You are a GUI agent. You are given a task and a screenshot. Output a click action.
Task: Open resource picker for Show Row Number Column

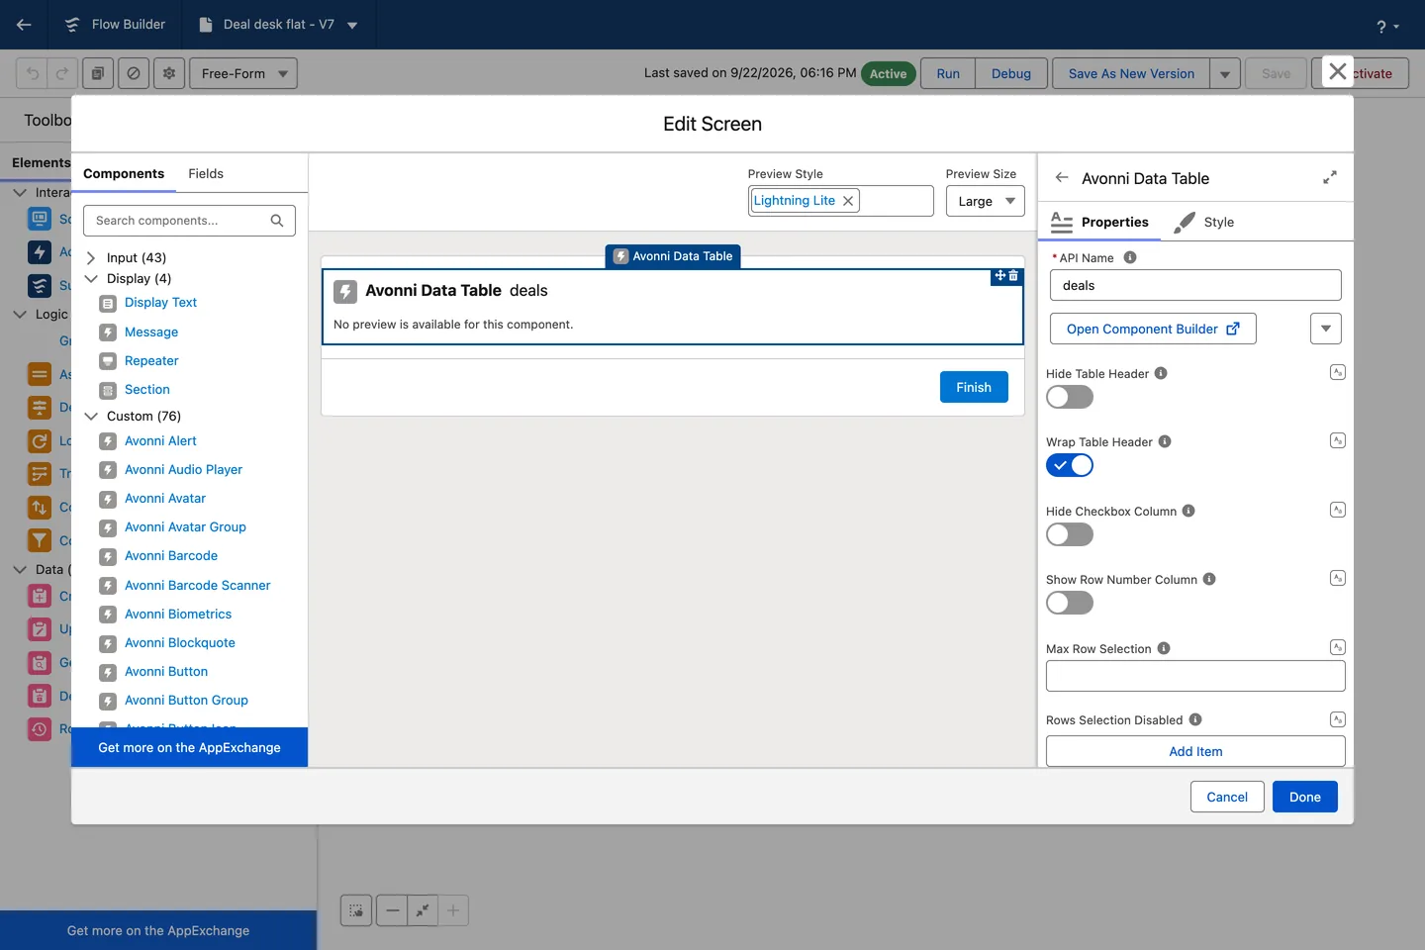click(x=1338, y=578)
